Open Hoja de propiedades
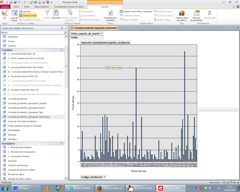 [196, 14]
